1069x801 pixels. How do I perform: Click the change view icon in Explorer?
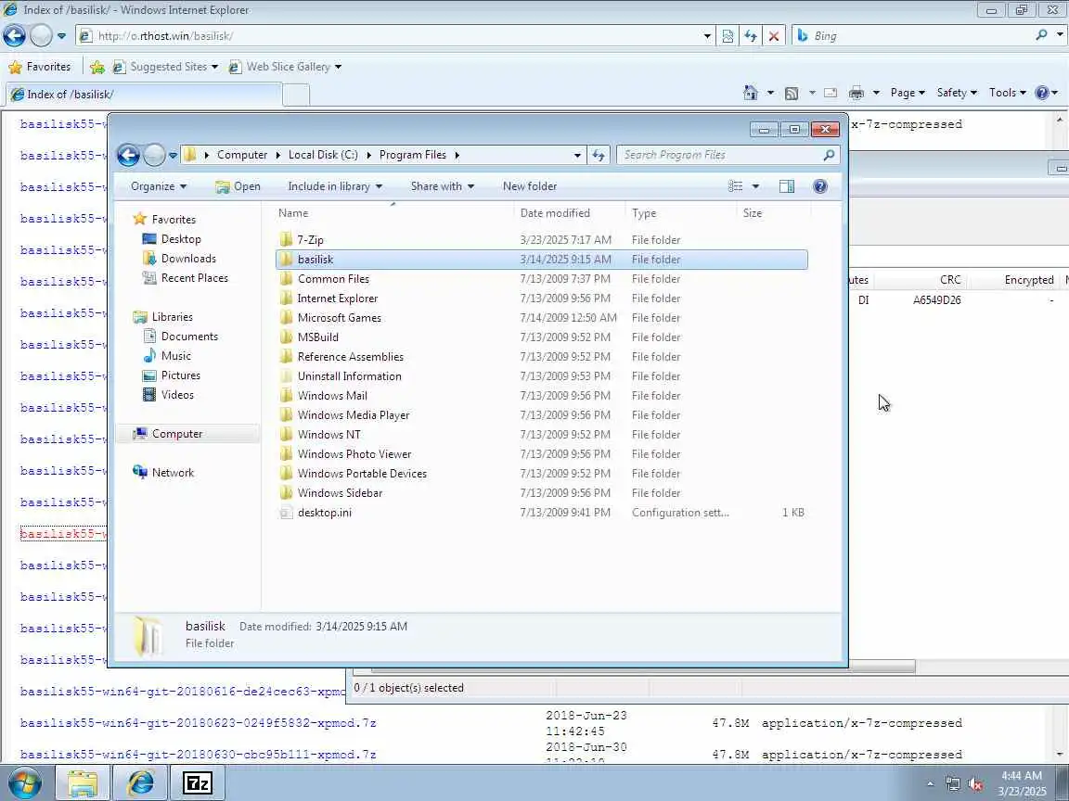pos(735,186)
